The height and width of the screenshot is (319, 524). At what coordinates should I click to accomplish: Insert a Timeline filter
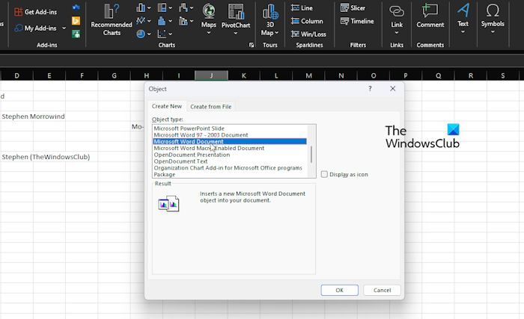[x=361, y=21]
